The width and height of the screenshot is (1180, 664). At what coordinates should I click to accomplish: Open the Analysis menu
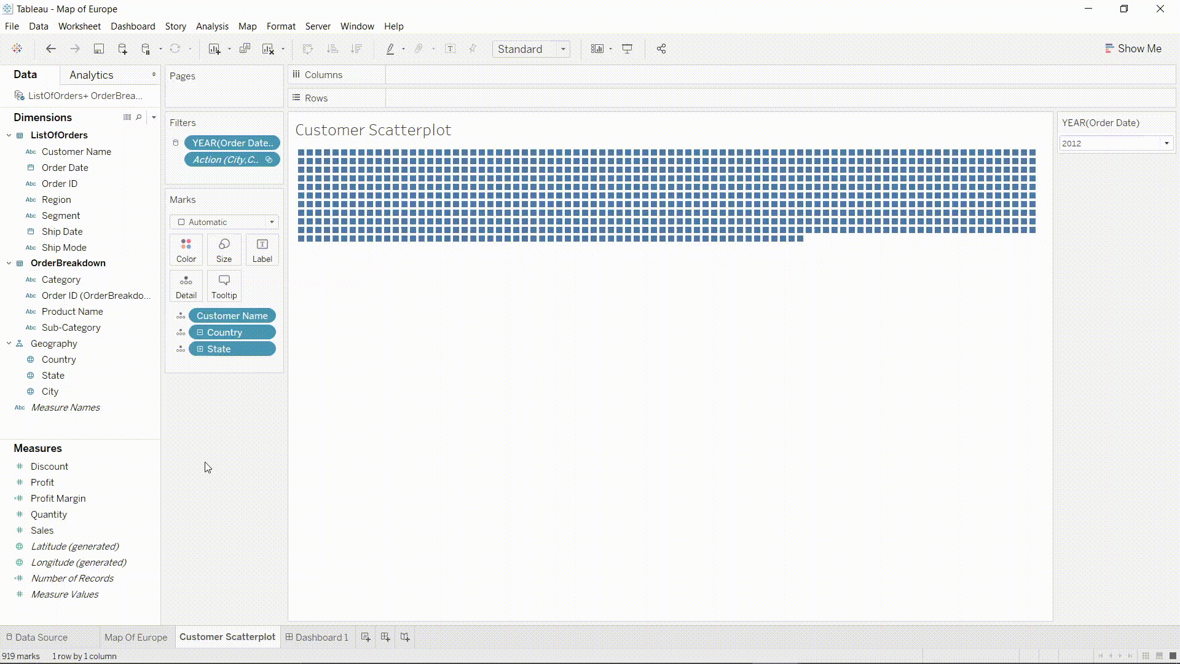212,26
